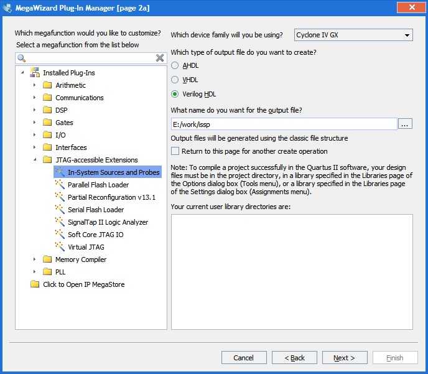428x374 pixels.
Task: Click the Communications folder label
Action: pos(80,98)
